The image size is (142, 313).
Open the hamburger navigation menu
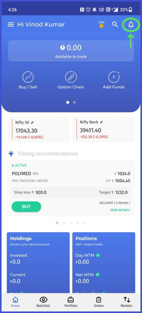pyautogui.click(x=11, y=25)
